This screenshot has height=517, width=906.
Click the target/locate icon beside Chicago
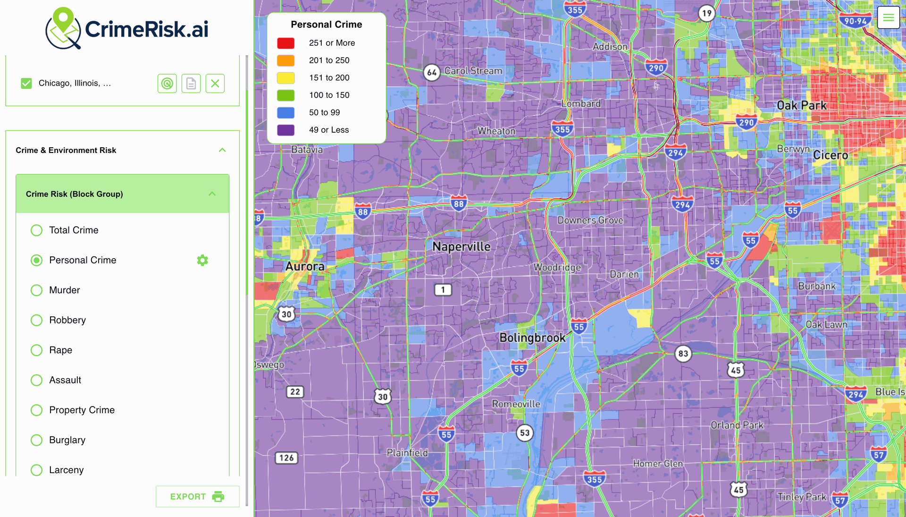pyautogui.click(x=167, y=84)
